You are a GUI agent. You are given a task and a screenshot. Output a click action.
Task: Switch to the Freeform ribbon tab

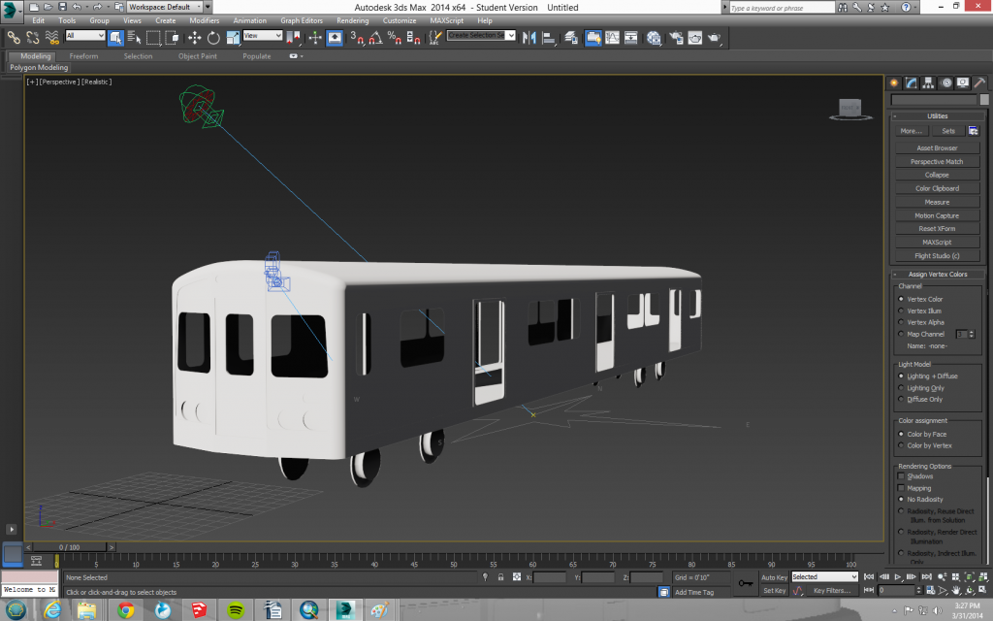point(83,56)
